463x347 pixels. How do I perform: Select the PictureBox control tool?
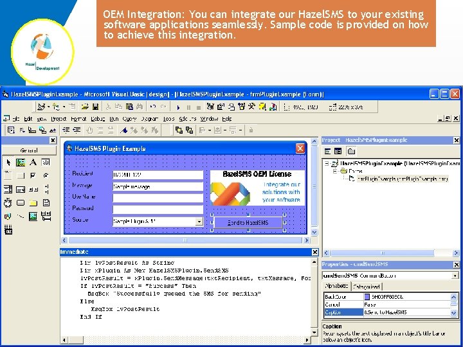click(x=21, y=162)
